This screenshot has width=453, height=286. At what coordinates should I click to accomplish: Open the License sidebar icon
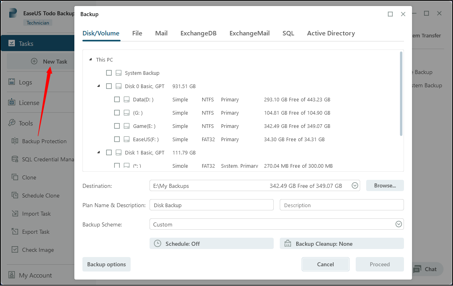tap(12, 103)
